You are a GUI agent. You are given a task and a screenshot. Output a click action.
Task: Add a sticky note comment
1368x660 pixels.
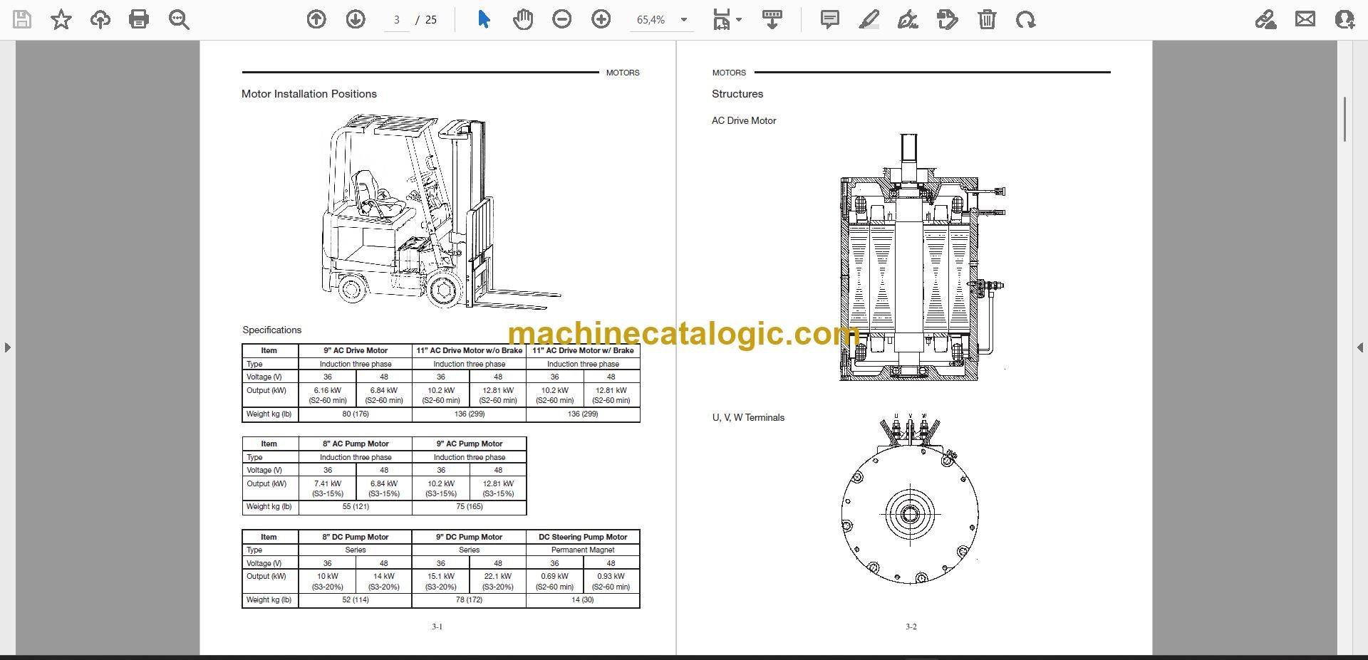point(830,19)
